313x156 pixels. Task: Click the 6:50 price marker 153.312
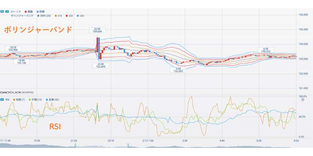coord(266,50)
